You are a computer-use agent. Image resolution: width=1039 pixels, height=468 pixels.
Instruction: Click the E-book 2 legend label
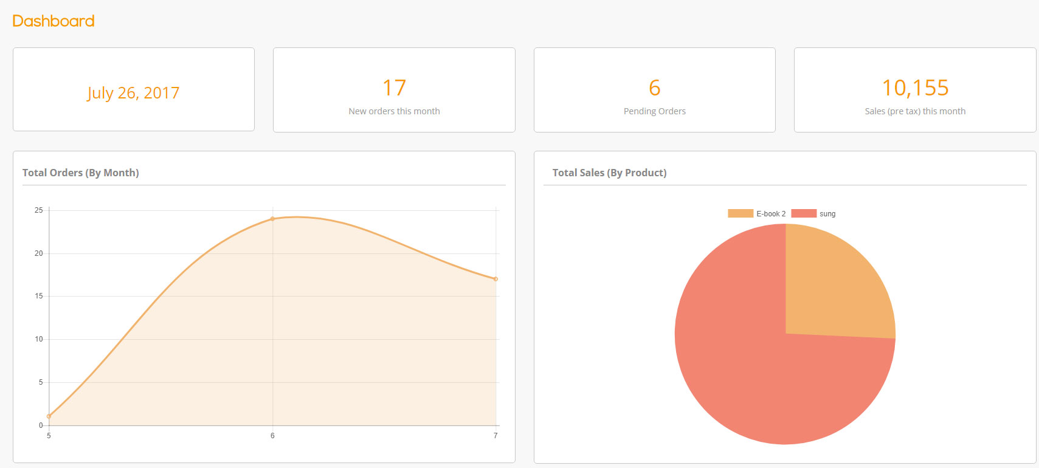pyautogui.click(x=771, y=214)
